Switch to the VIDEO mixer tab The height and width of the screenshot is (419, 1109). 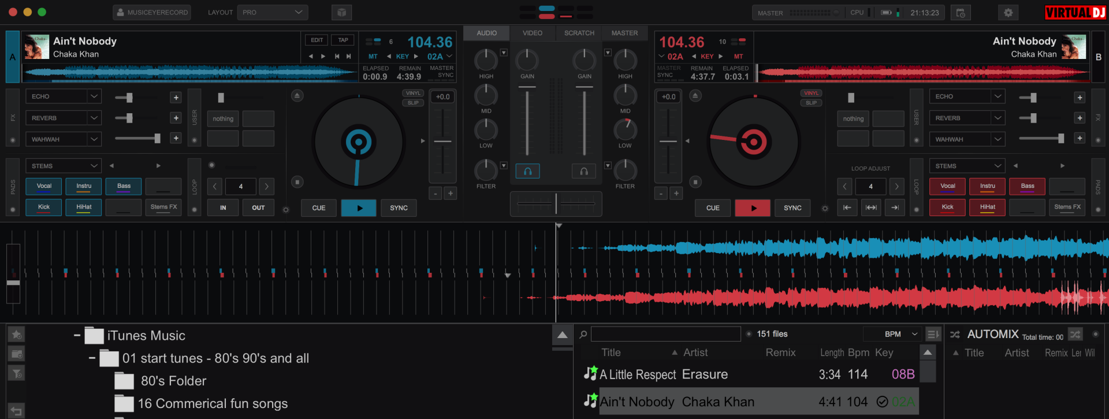533,33
